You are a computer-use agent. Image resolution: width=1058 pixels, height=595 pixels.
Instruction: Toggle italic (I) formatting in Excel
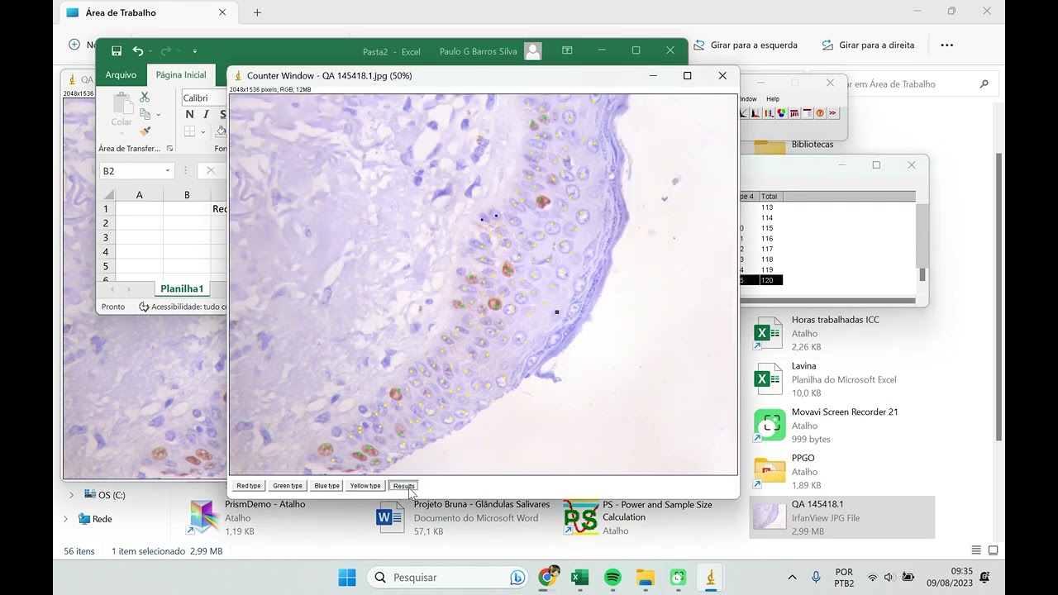click(x=205, y=115)
